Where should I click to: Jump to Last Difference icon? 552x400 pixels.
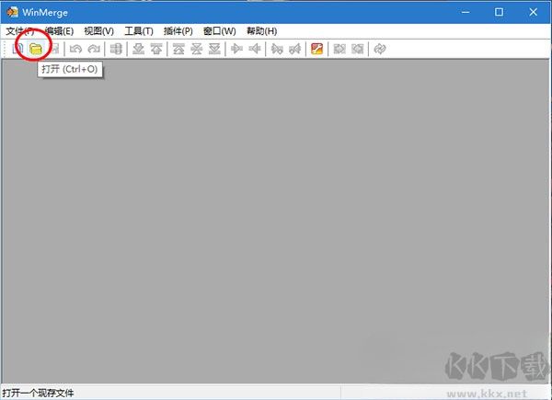click(x=214, y=49)
